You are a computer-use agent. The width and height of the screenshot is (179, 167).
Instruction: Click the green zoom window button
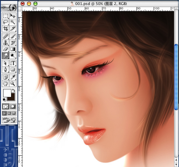(35, 4)
